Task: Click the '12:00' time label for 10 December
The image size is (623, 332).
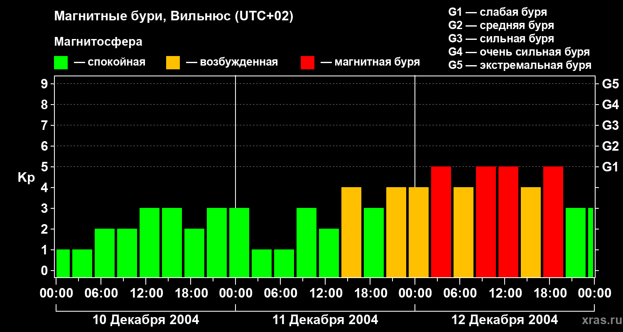Action: tap(146, 293)
